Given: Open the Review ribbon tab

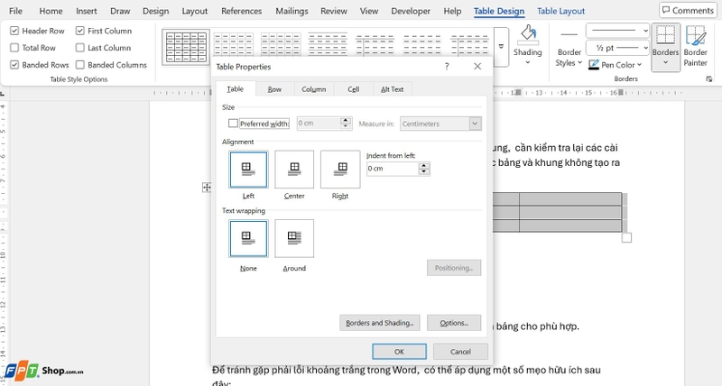Looking at the screenshot, I should point(334,11).
